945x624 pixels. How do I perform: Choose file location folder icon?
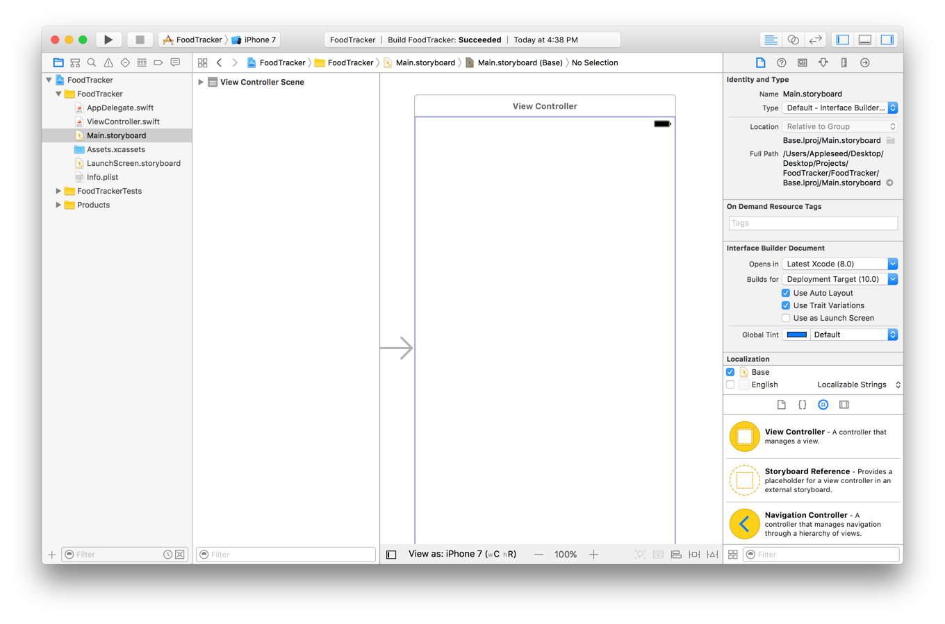tap(890, 140)
